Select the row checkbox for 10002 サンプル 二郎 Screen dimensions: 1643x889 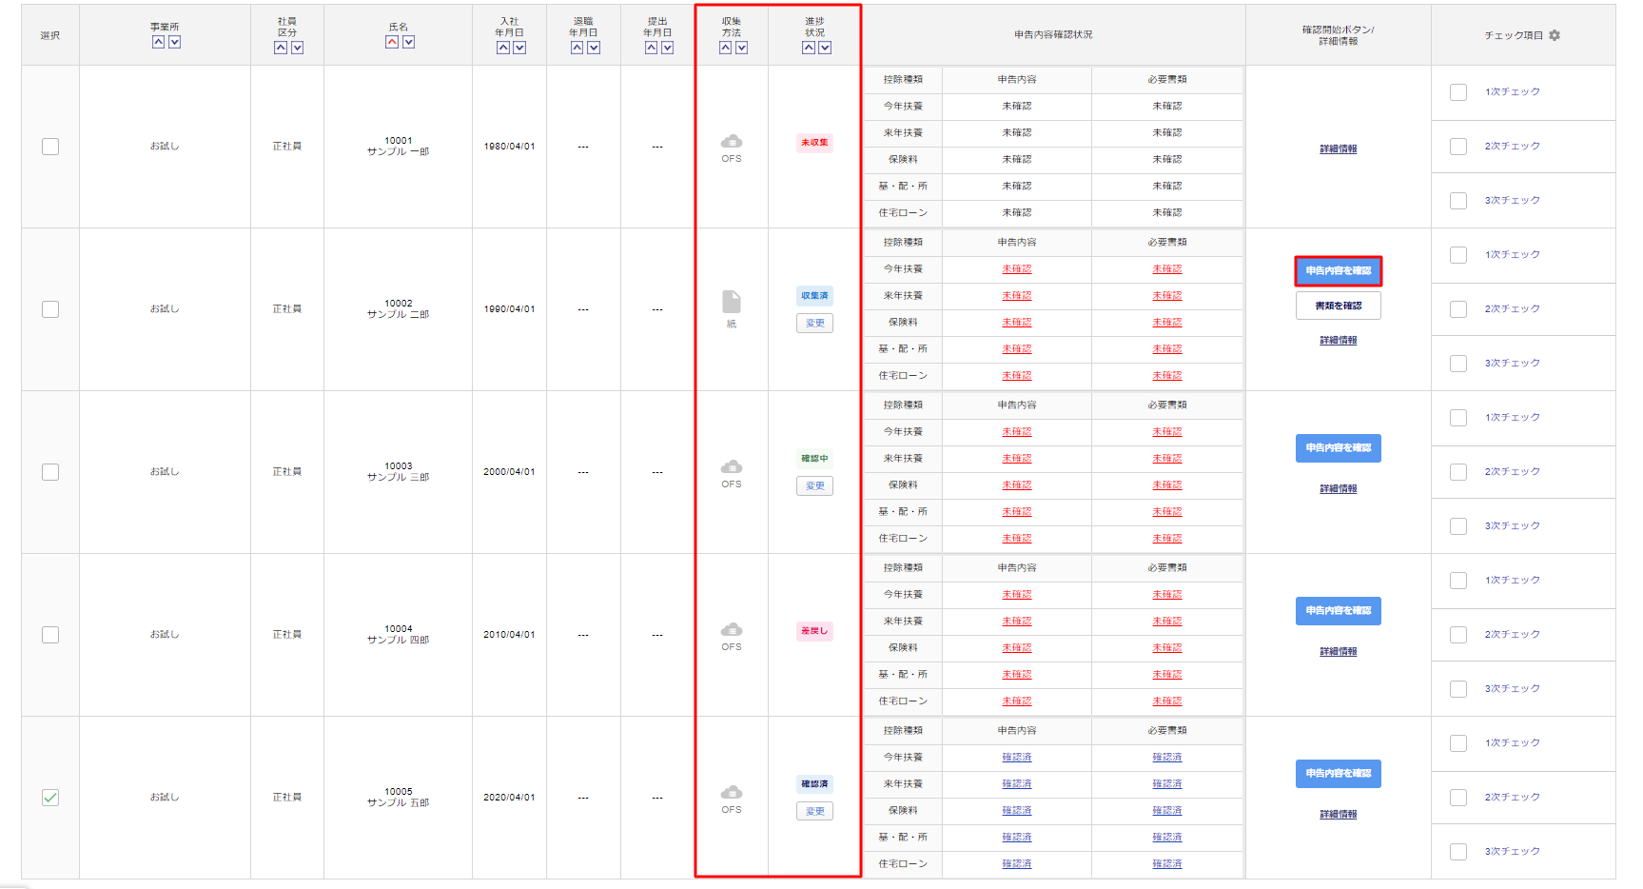click(50, 309)
